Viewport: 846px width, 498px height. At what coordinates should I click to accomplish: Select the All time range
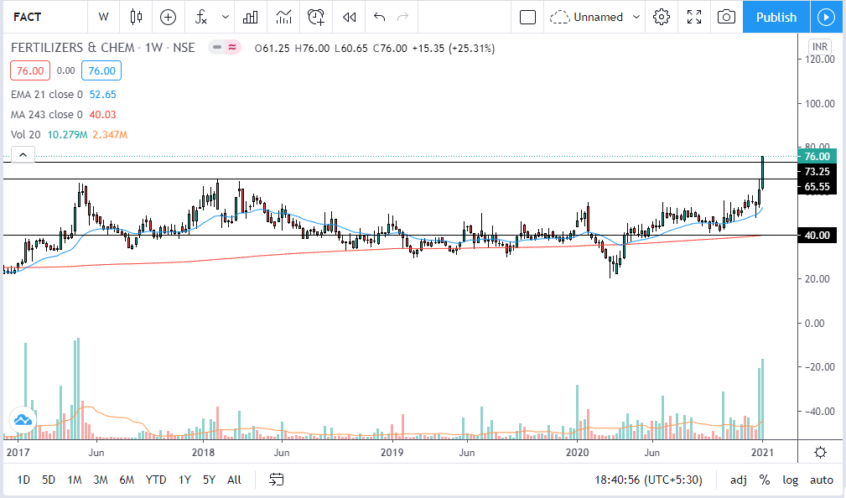pyautogui.click(x=234, y=480)
